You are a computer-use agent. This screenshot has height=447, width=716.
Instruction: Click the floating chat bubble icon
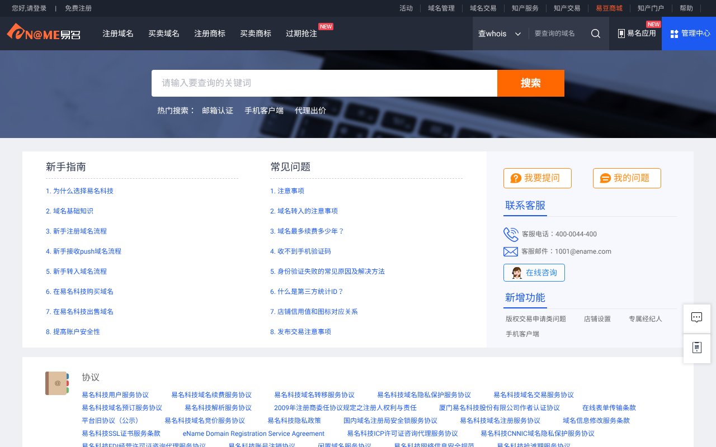696,318
